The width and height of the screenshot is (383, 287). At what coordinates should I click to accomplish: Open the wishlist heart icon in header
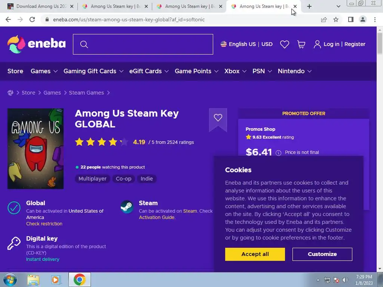click(285, 44)
